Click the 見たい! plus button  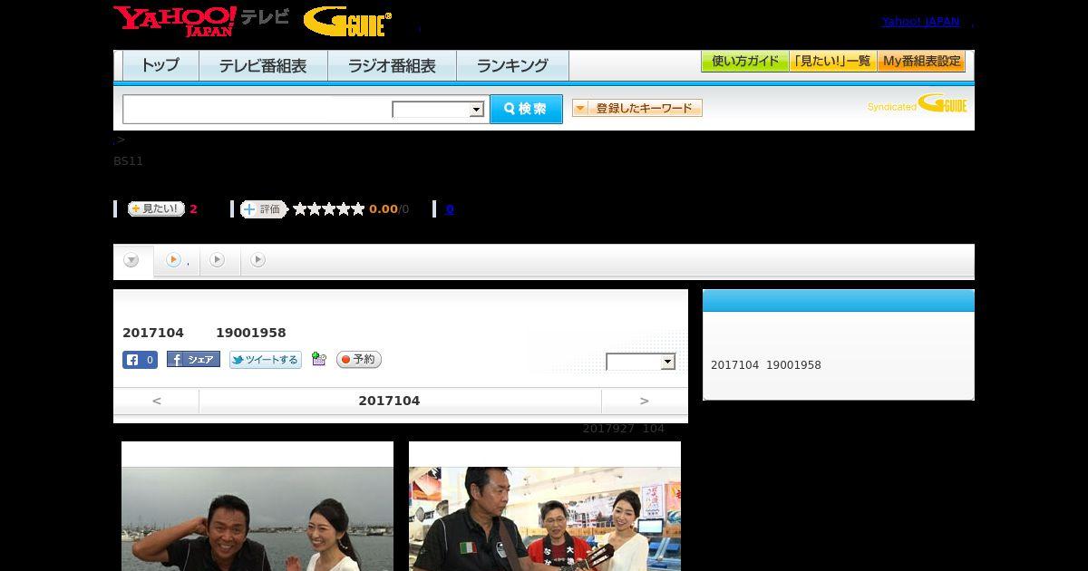(156, 208)
